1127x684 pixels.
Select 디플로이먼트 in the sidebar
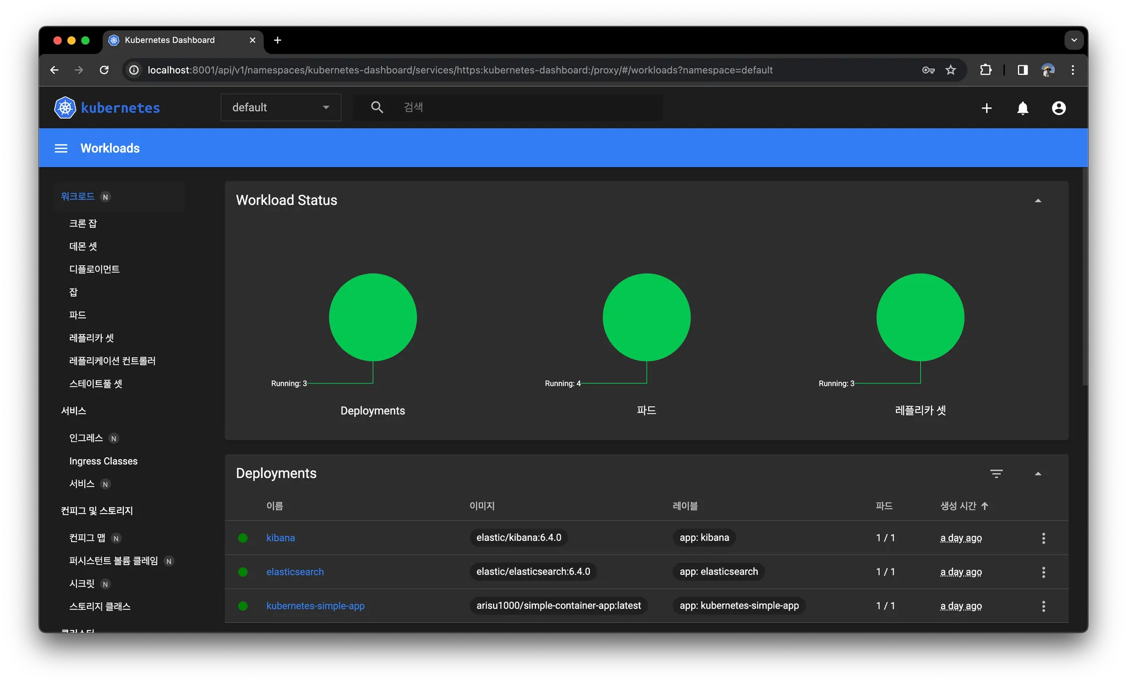click(x=94, y=269)
